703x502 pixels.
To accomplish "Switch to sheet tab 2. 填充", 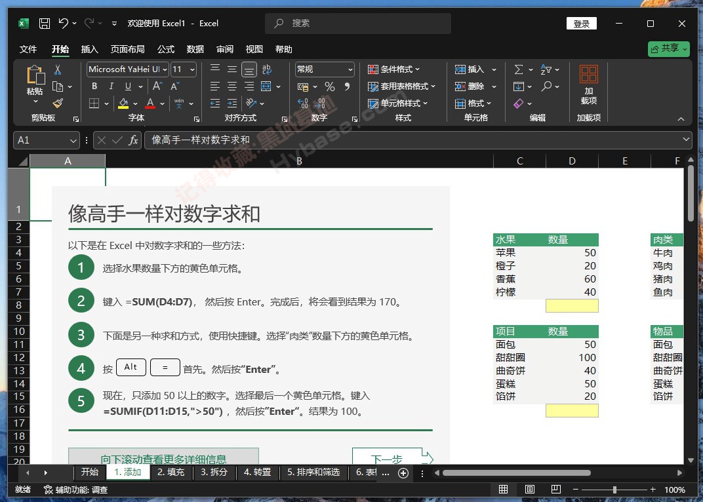I will [171, 472].
